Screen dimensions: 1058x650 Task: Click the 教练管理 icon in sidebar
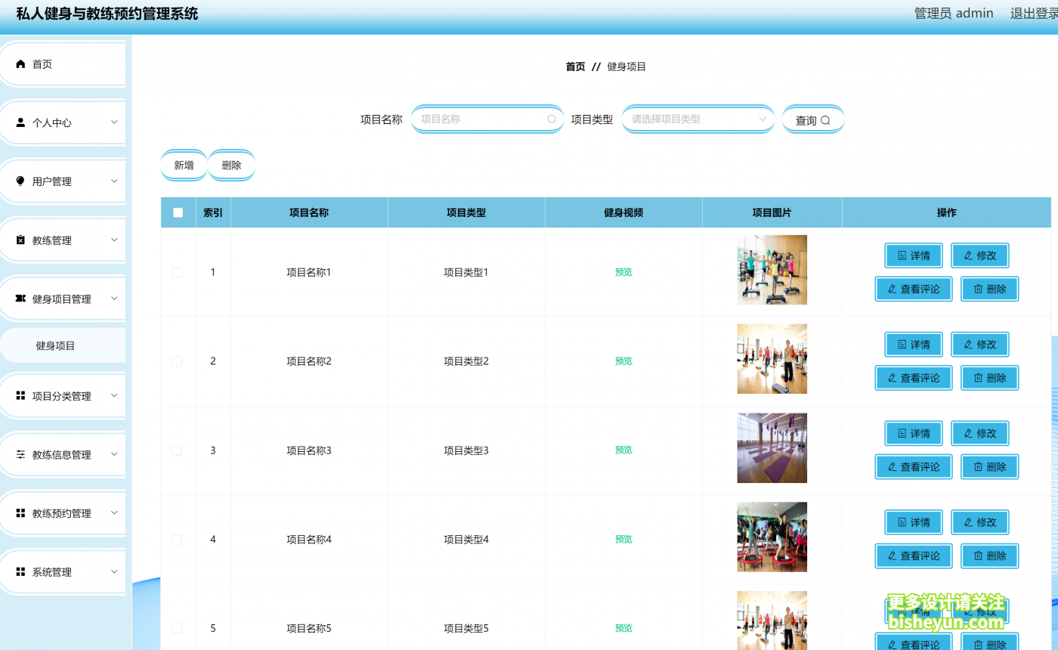point(20,240)
